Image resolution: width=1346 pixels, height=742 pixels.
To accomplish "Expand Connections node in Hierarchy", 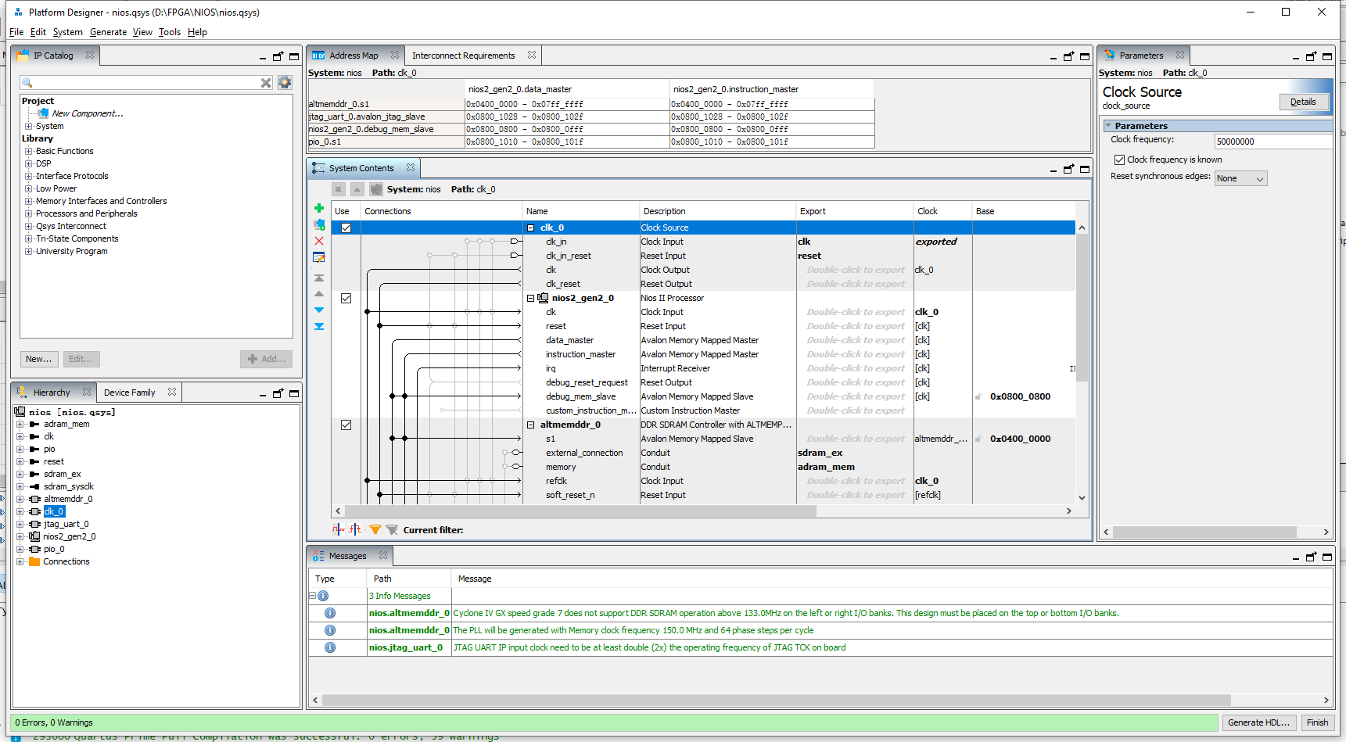I will [x=20, y=561].
